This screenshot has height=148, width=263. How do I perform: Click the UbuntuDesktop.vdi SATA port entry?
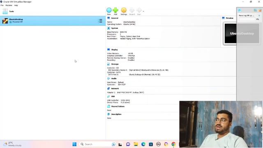click(x=145, y=74)
